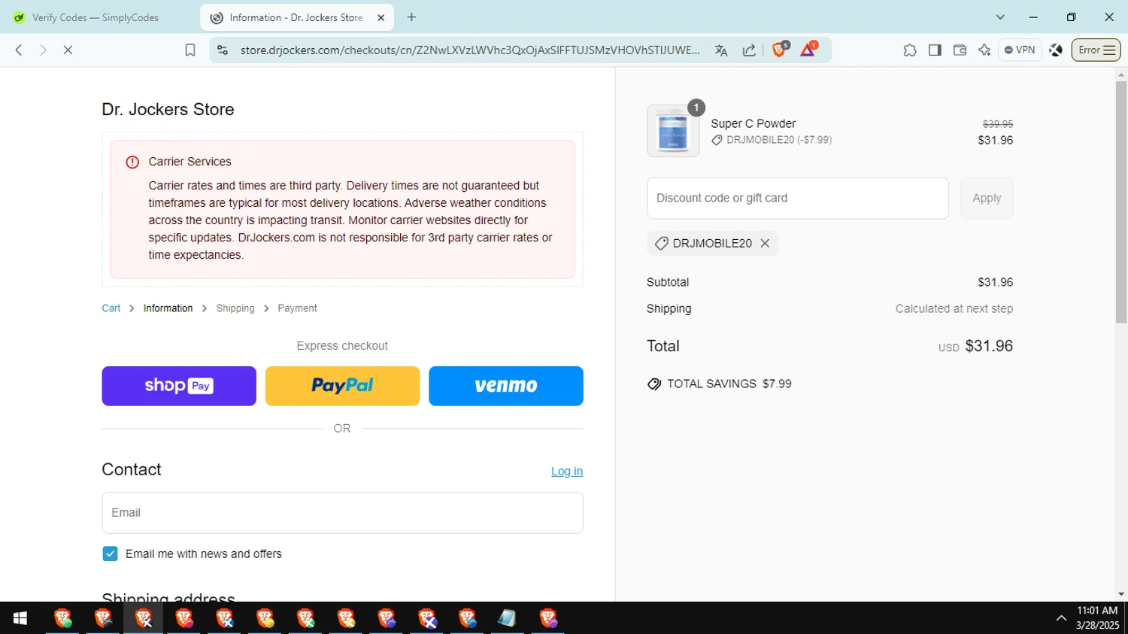Stop page loading with the X button
1128x634 pixels.
point(68,50)
